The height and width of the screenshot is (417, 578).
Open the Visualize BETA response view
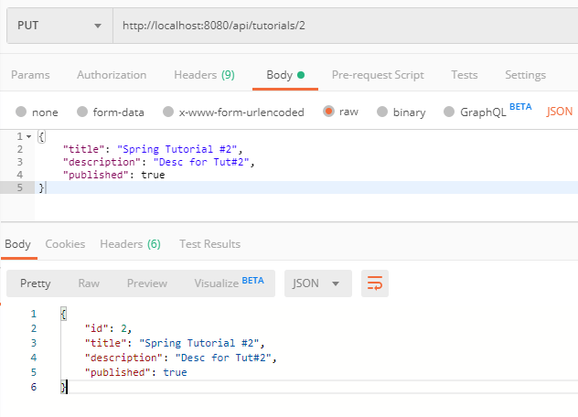[x=229, y=283]
